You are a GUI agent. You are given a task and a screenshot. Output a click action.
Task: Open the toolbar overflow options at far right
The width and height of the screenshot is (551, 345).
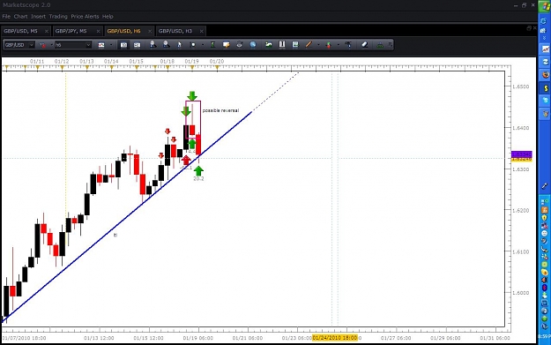(391, 45)
